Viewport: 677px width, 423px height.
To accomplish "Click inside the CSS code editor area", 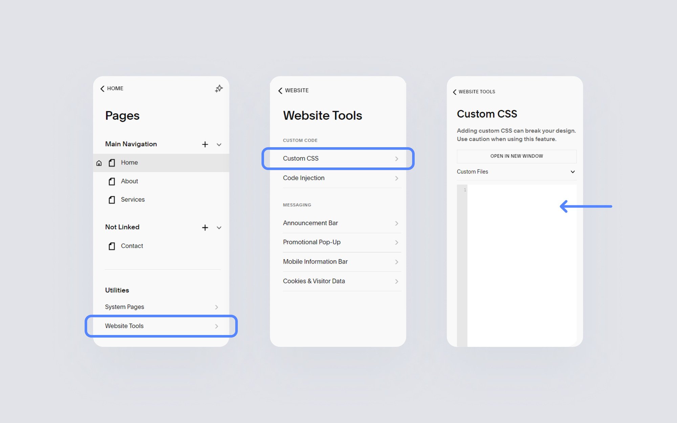I will click(x=522, y=266).
